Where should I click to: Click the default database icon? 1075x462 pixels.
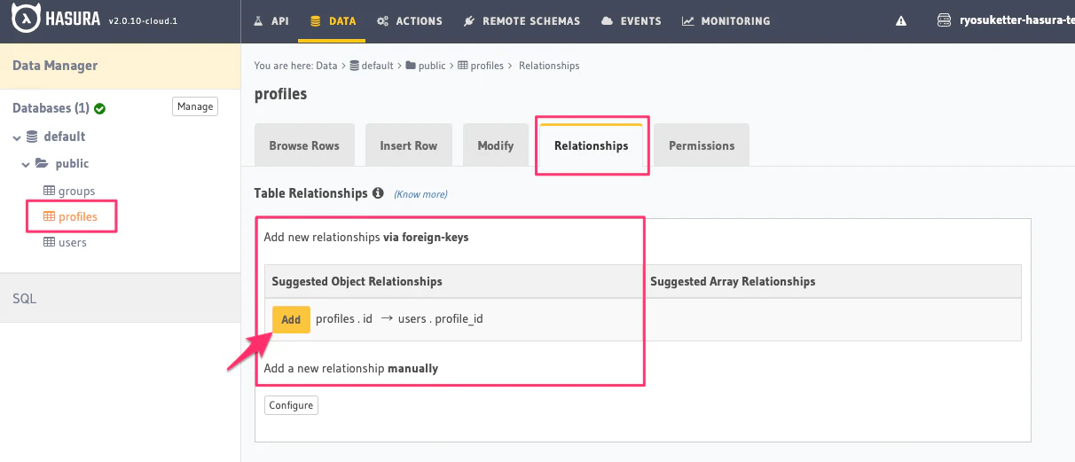pos(33,137)
